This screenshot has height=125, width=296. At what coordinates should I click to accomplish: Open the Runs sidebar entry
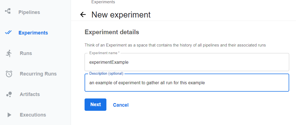(x=26, y=53)
